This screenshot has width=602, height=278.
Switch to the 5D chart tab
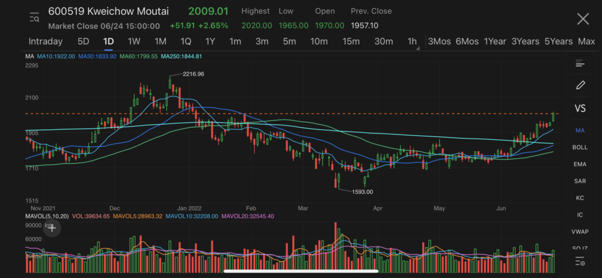pos(83,42)
